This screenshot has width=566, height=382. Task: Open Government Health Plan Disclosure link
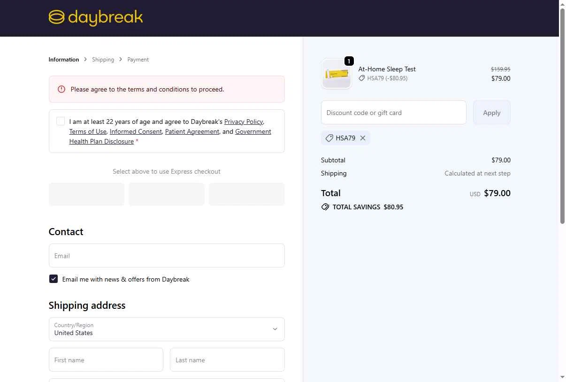170,137
